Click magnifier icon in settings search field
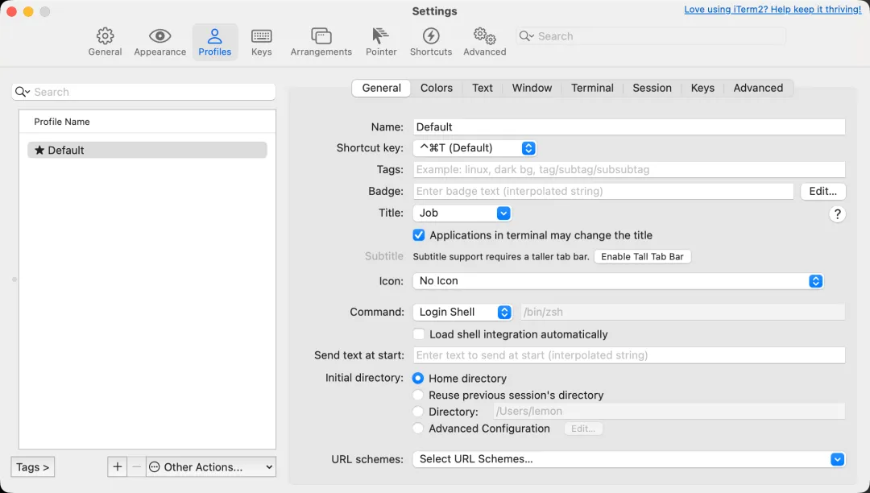This screenshot has height=493, width=870. [x=526, y=36]
